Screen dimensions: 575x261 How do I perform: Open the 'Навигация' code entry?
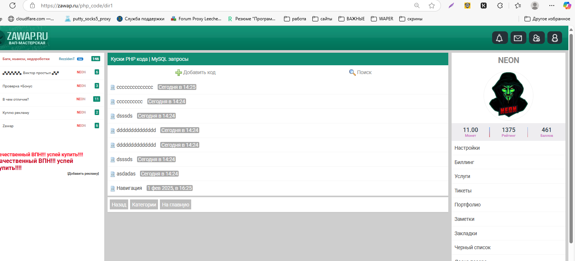tap(129, 188)
